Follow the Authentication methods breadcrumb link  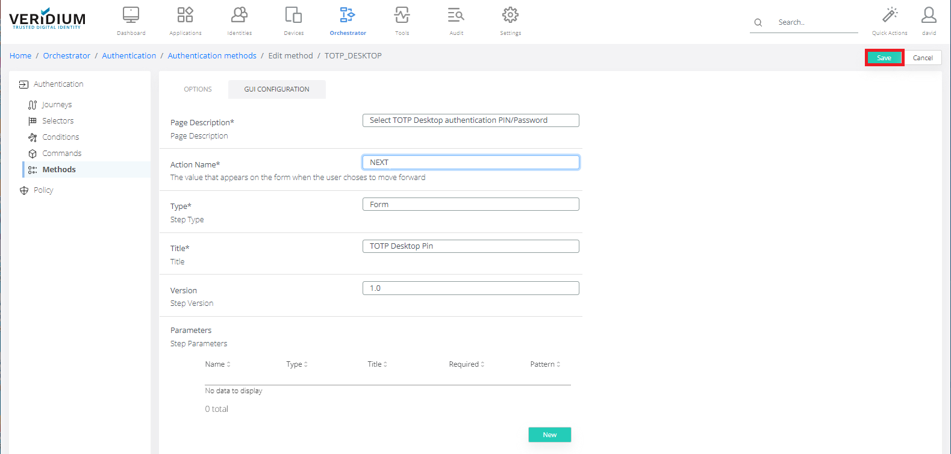click(212, 56)
